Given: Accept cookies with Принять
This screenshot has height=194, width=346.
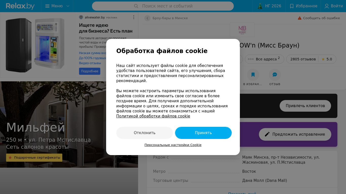Looking at the screenshot, I should 203,133.
